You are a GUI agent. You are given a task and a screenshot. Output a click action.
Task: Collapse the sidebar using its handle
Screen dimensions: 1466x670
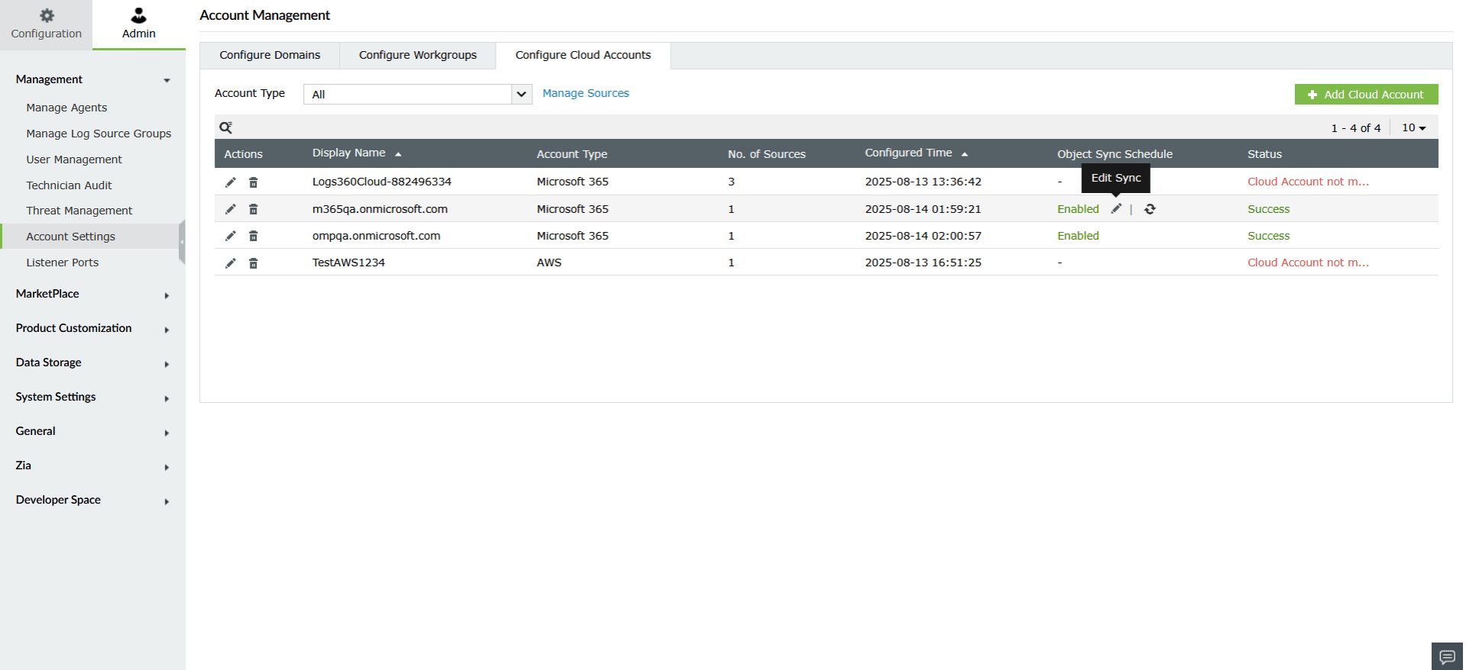[182, 241]
